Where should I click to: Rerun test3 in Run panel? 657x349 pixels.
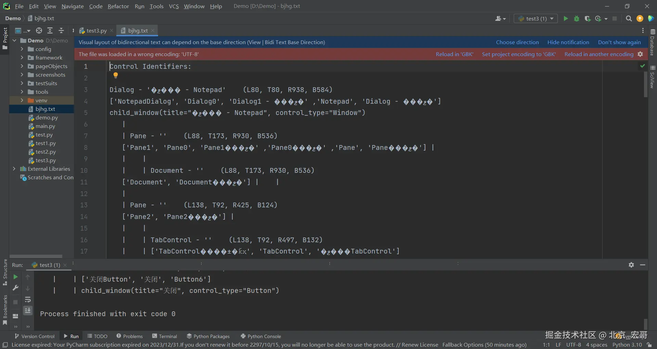point(15,277)
